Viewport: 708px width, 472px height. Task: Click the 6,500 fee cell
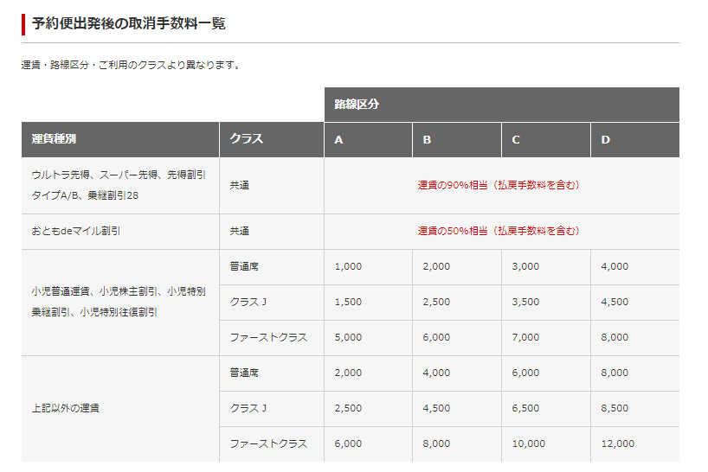pos(546,409)
